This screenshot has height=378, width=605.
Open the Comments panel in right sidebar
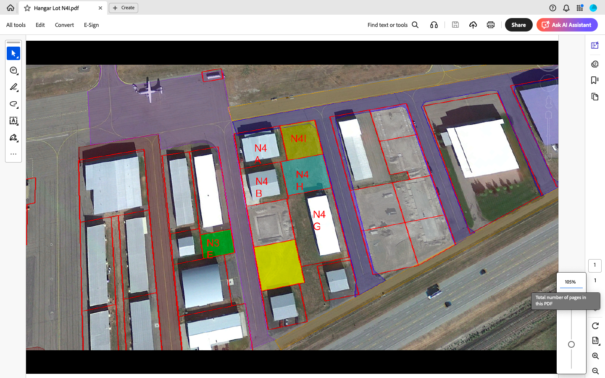coord(594,64)
